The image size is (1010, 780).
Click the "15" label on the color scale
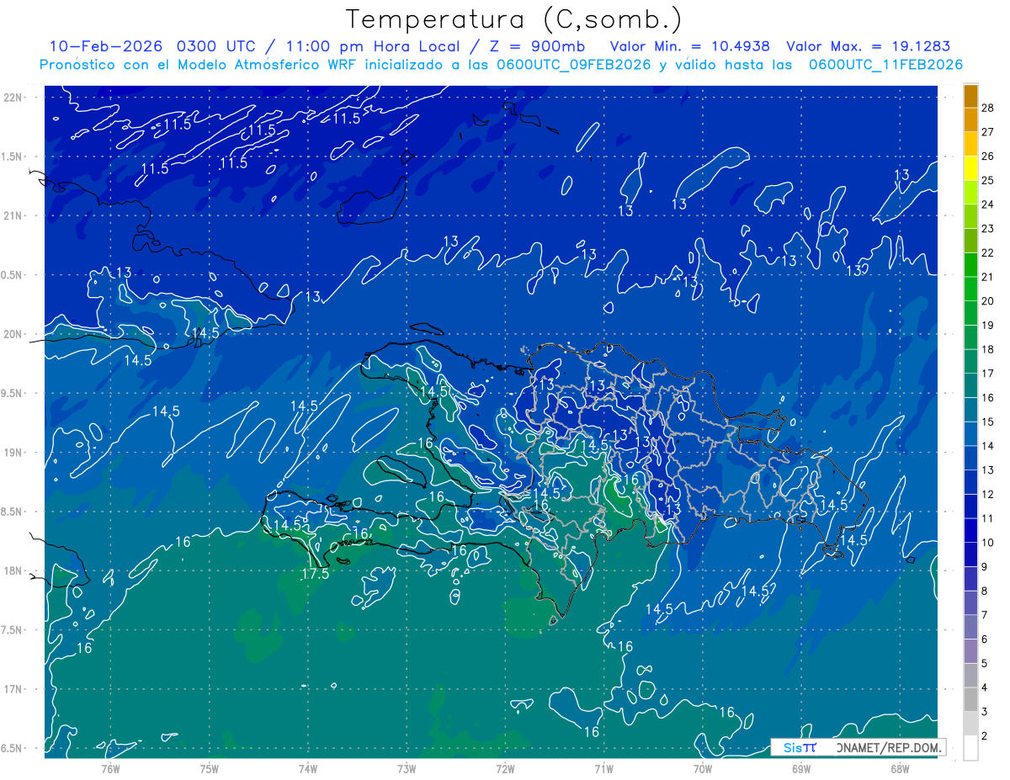(x=988, y=422)
